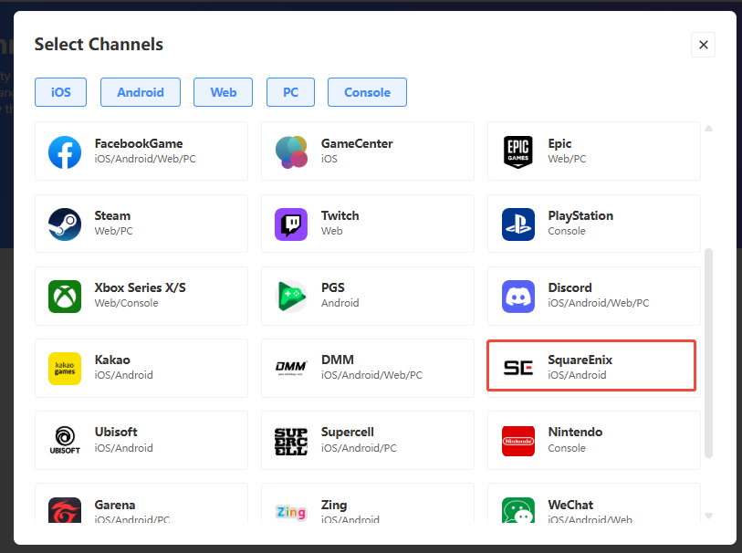Screen dimensions: 742x553
Task: Pick the Ubisoft swirl logo
Action: coord(65,441)
